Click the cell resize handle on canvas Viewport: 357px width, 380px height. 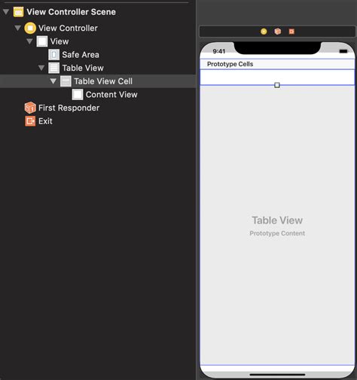(277, 85)
